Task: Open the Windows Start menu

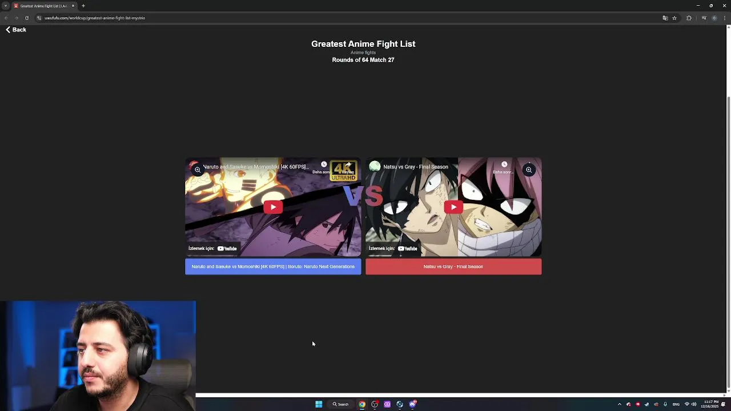Action: (319, 404)
